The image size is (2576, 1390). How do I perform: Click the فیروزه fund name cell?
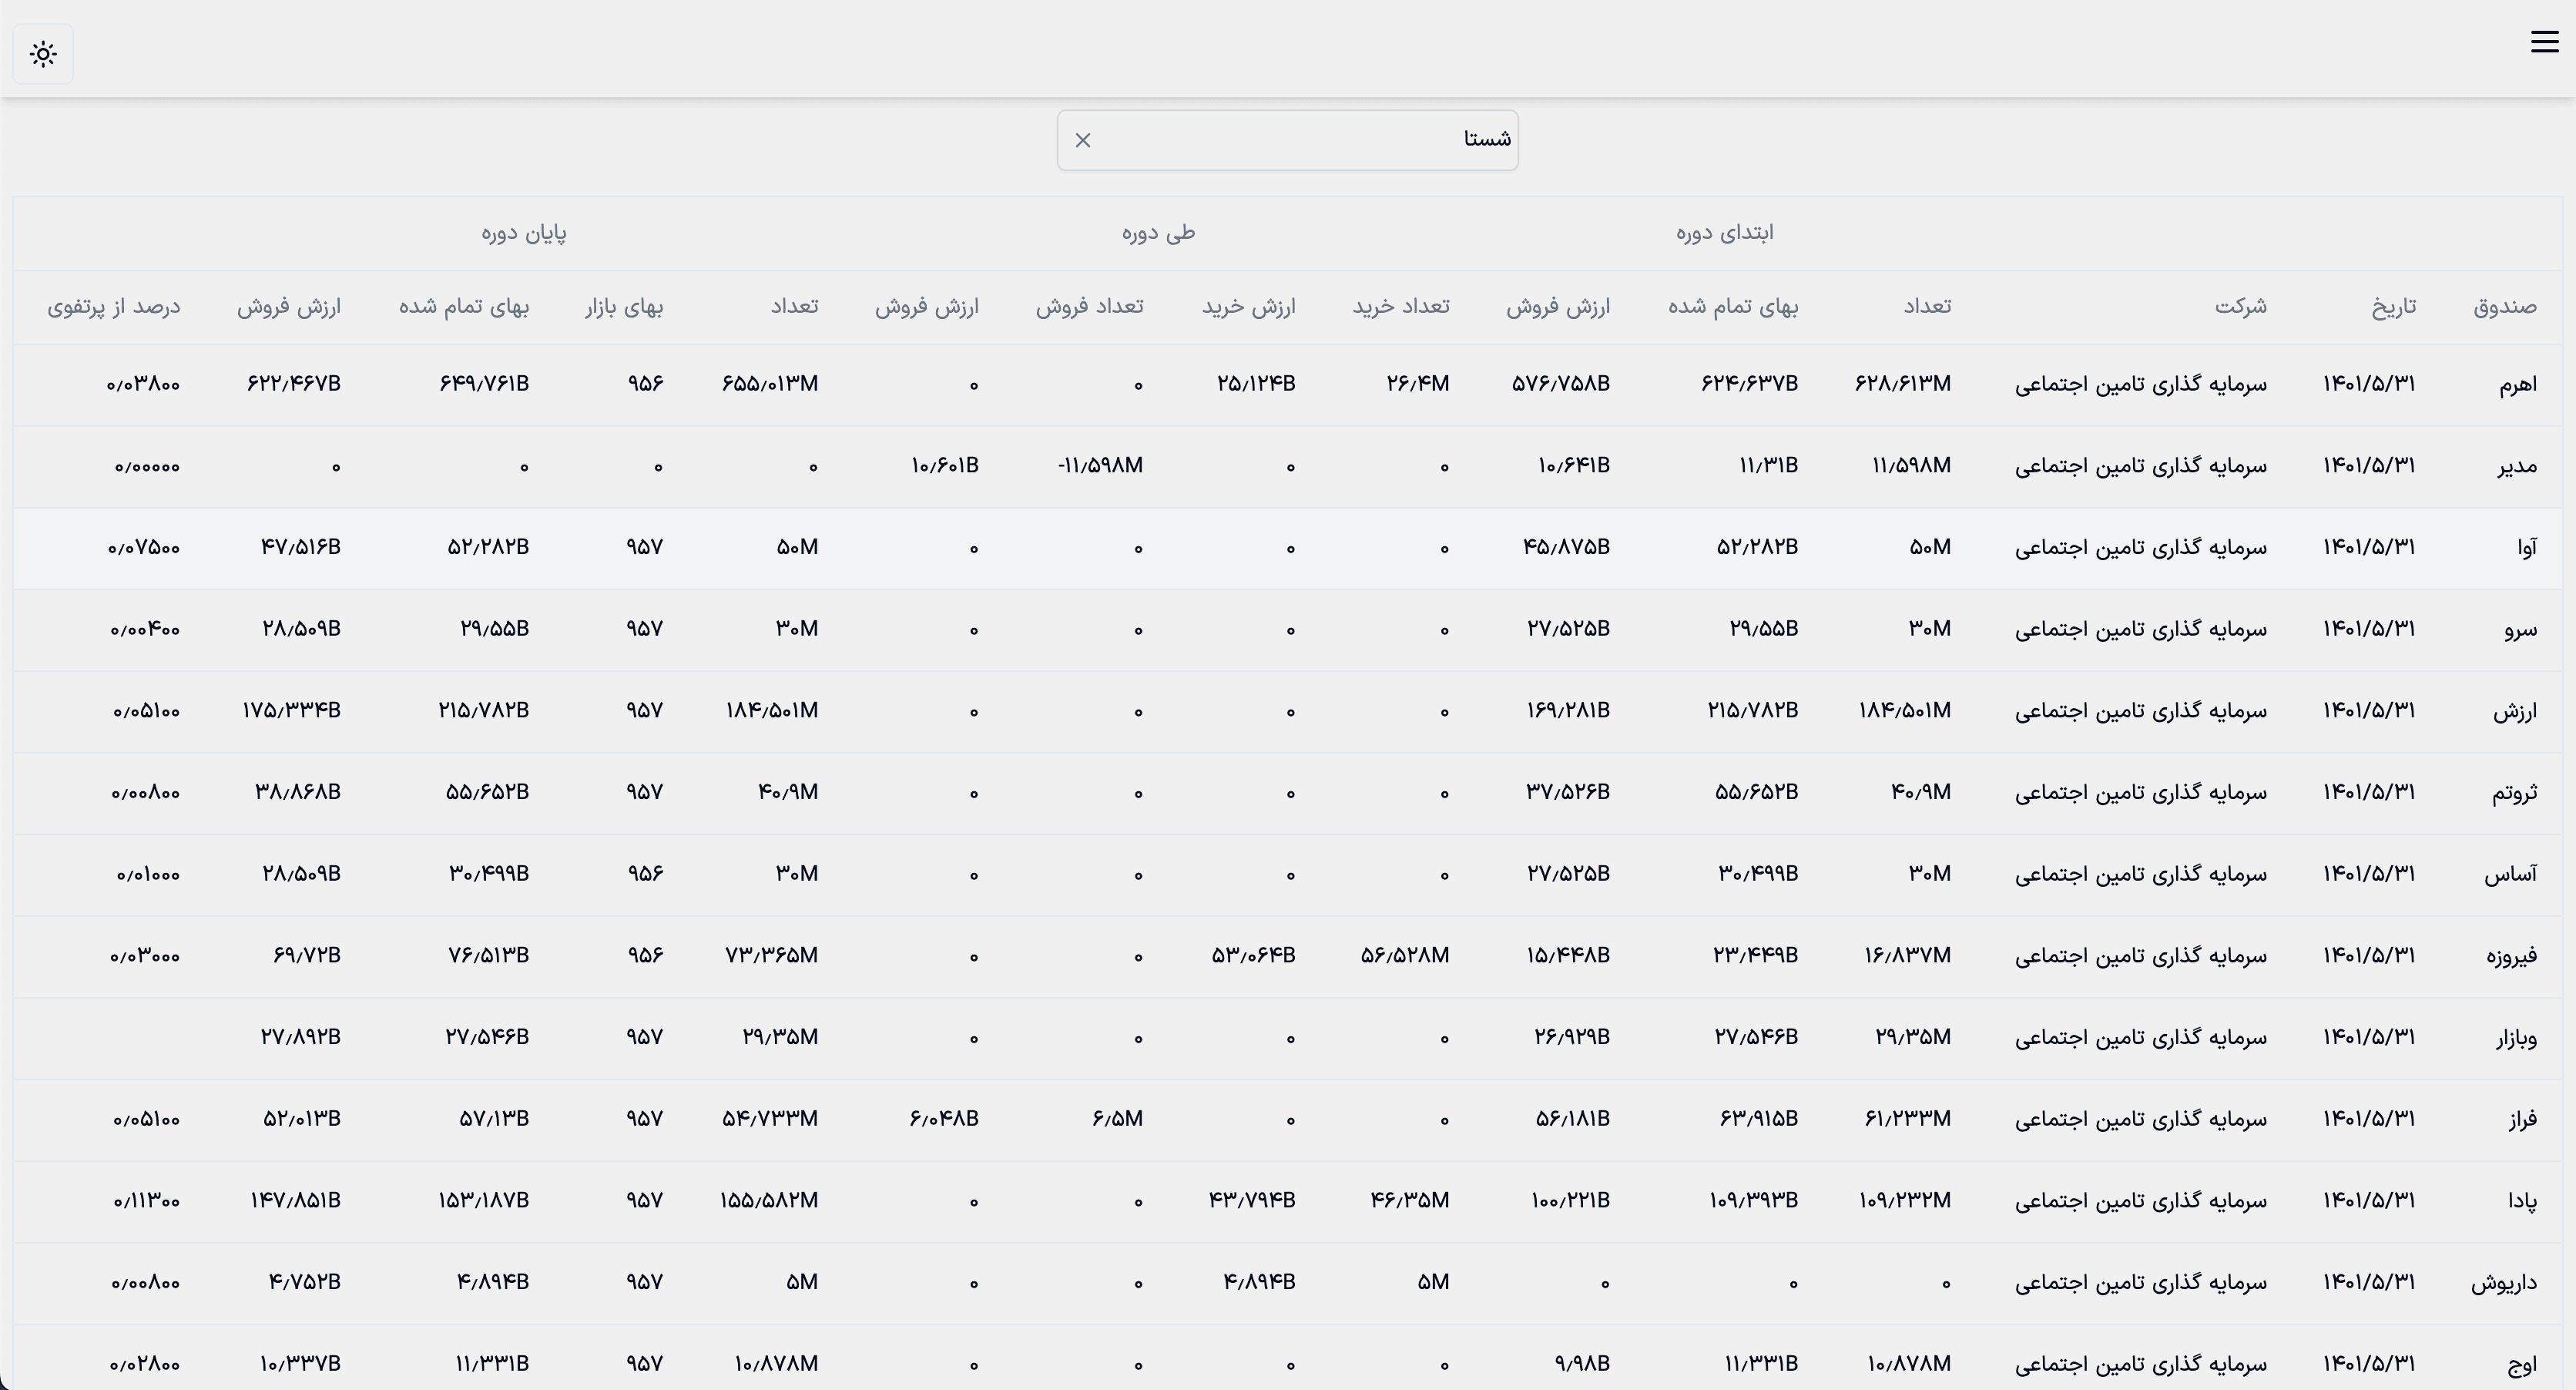pyautogui.click(x=2511, y=956)
